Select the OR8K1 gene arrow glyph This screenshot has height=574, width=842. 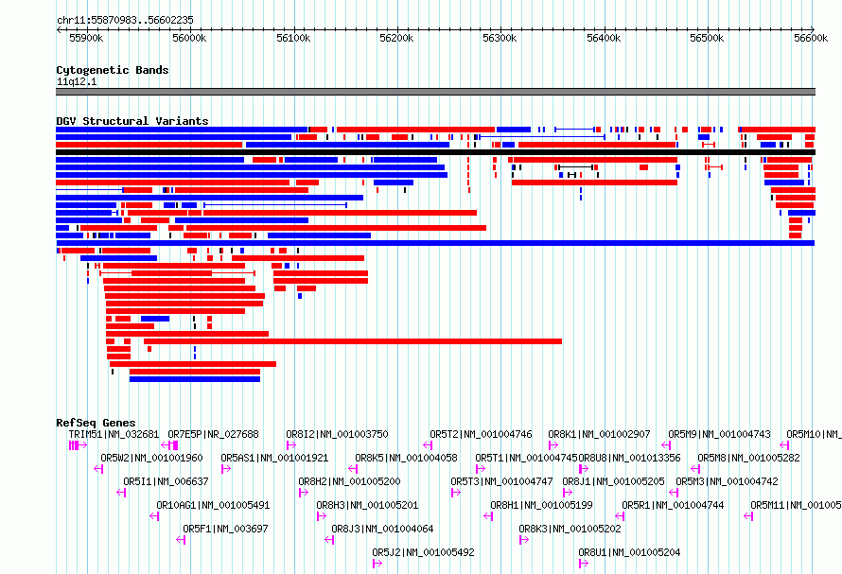coord(553,445)
